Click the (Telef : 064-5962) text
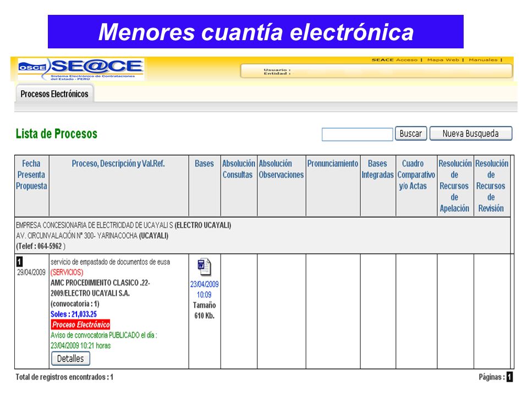 click(41, 246)
